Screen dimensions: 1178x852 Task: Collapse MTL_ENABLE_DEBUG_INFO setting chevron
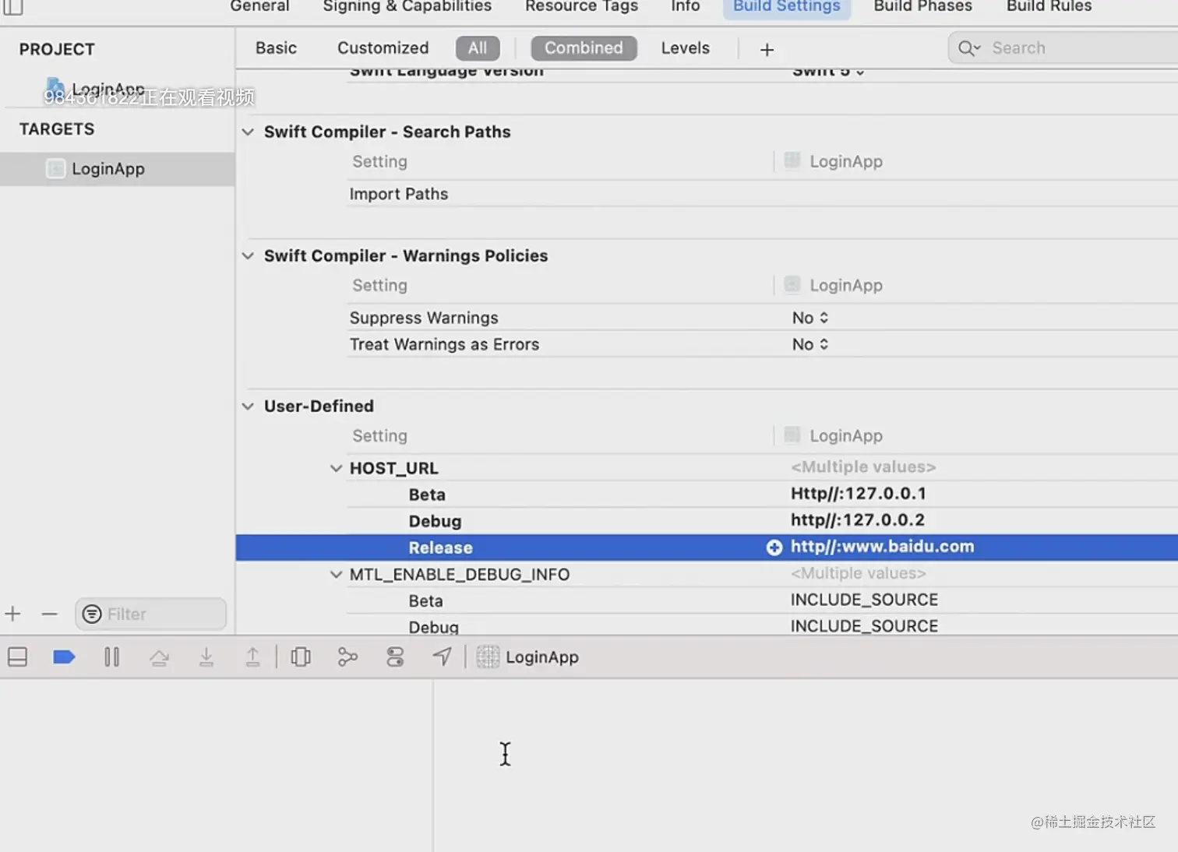pyautogui.click(x=336, y=574)
